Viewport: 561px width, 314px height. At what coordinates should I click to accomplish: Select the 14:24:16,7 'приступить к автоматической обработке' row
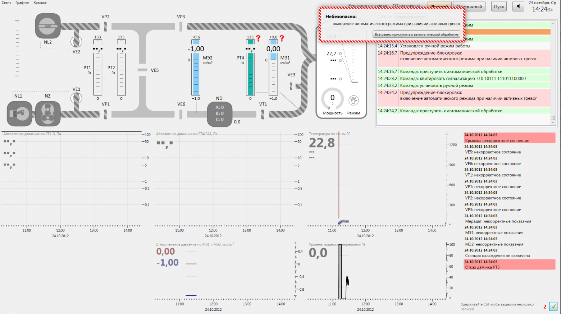point(464,72)
